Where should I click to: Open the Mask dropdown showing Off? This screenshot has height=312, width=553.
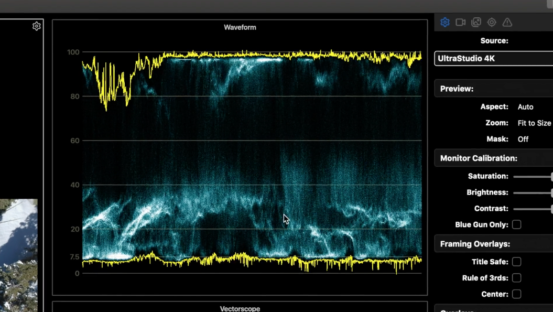point(523,139)
